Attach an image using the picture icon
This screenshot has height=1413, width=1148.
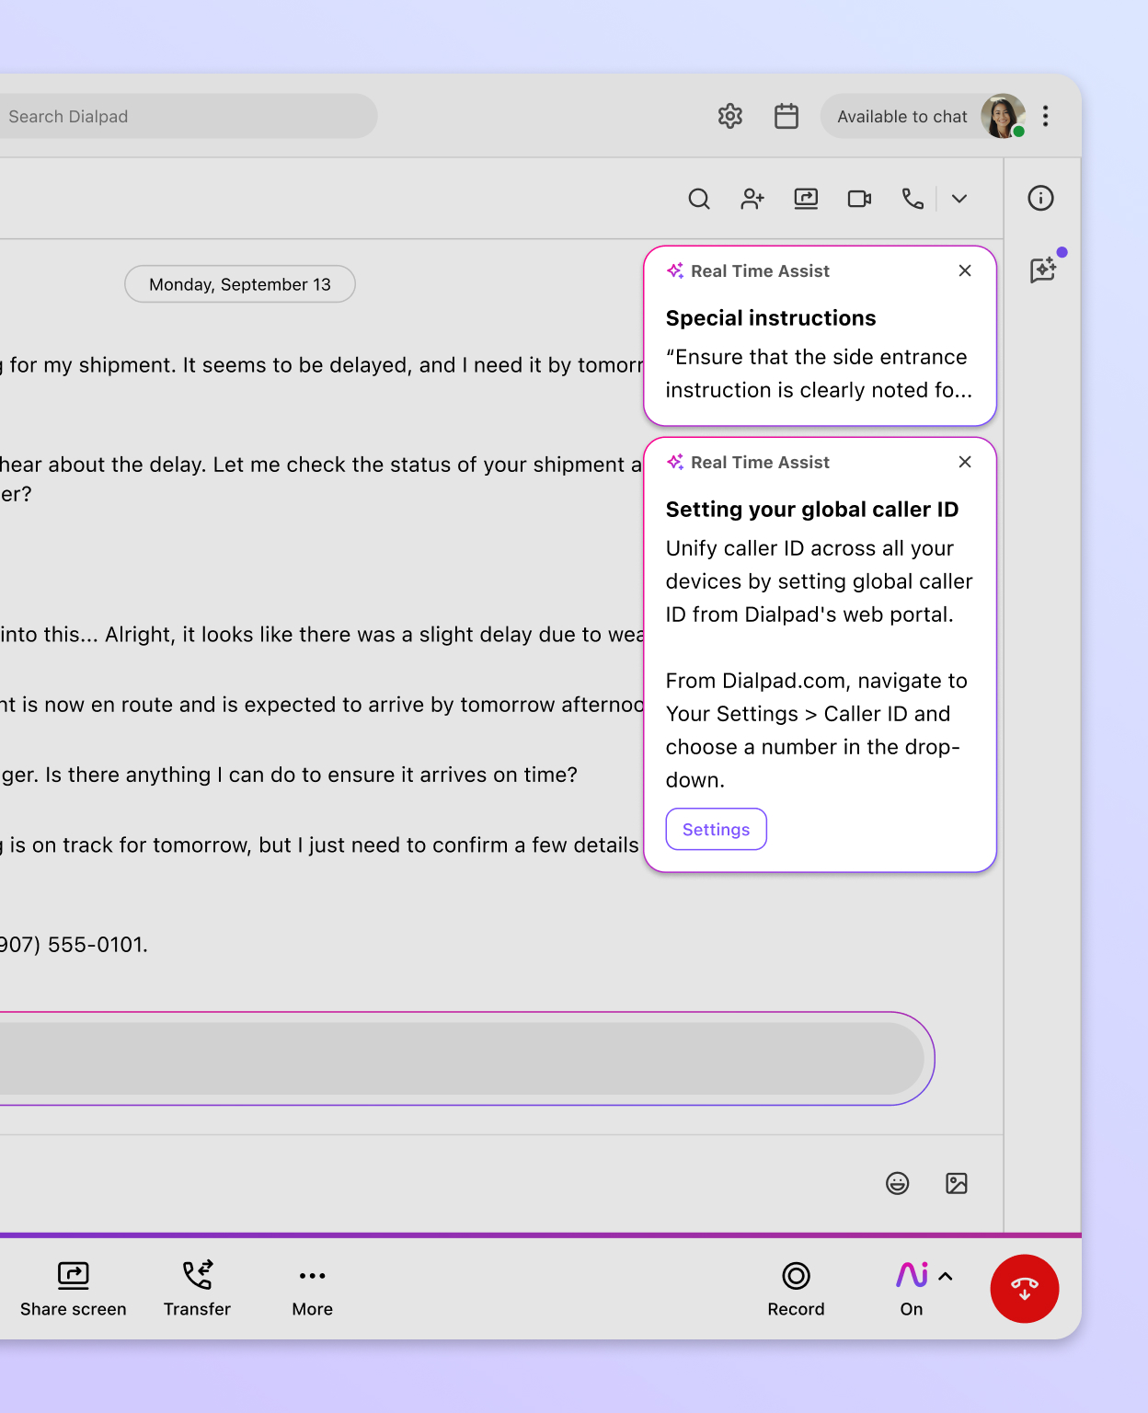[x=956, y=1184]
